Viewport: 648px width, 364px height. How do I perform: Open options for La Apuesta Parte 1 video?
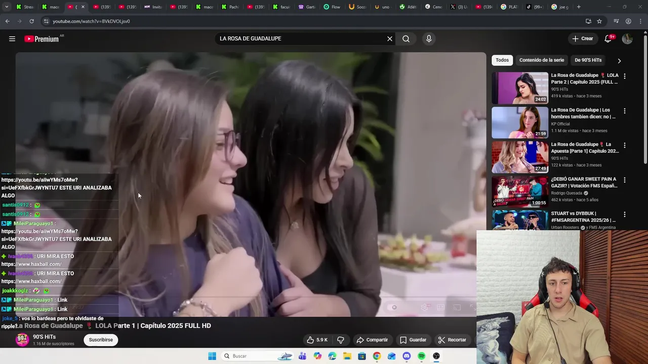pos(624,145)
